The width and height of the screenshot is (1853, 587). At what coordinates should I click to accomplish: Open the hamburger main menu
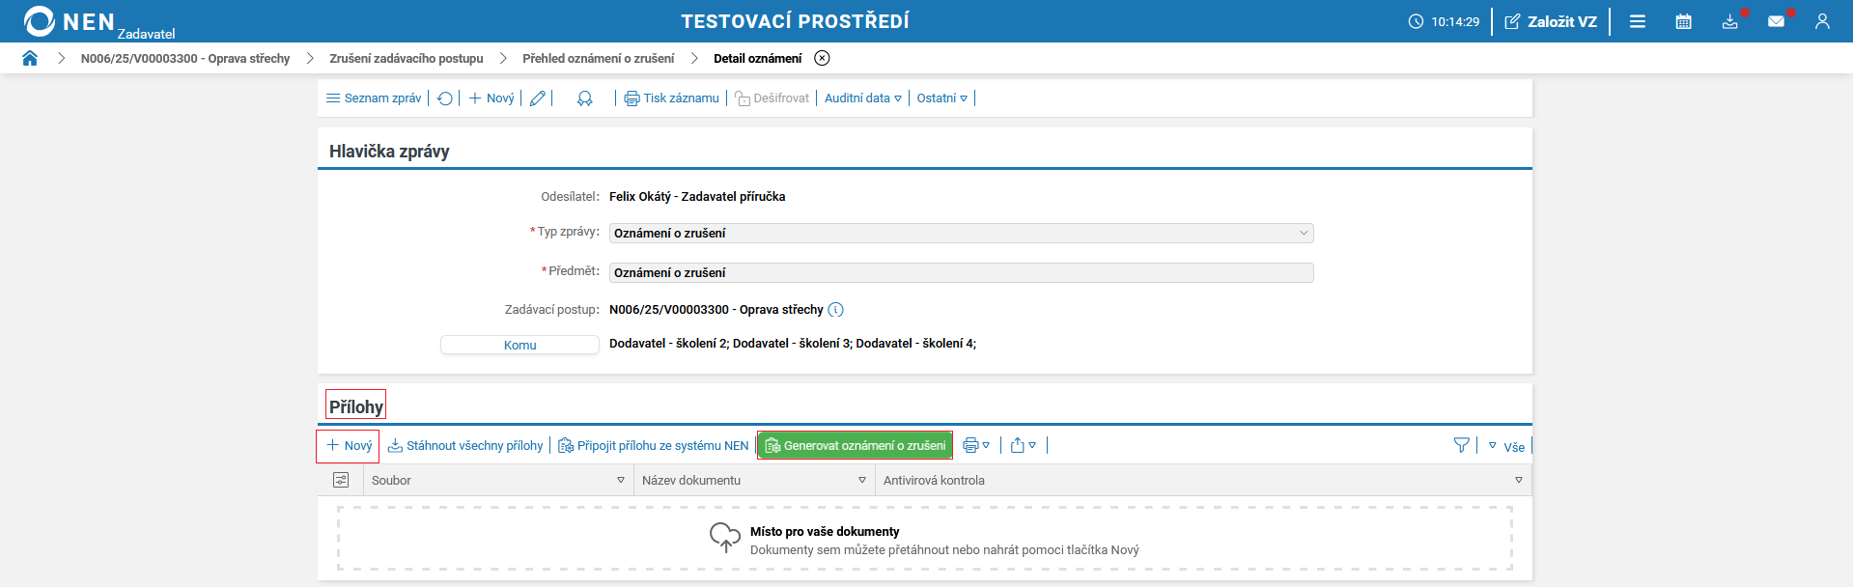pyautogui.click(x=1638, y=21)
